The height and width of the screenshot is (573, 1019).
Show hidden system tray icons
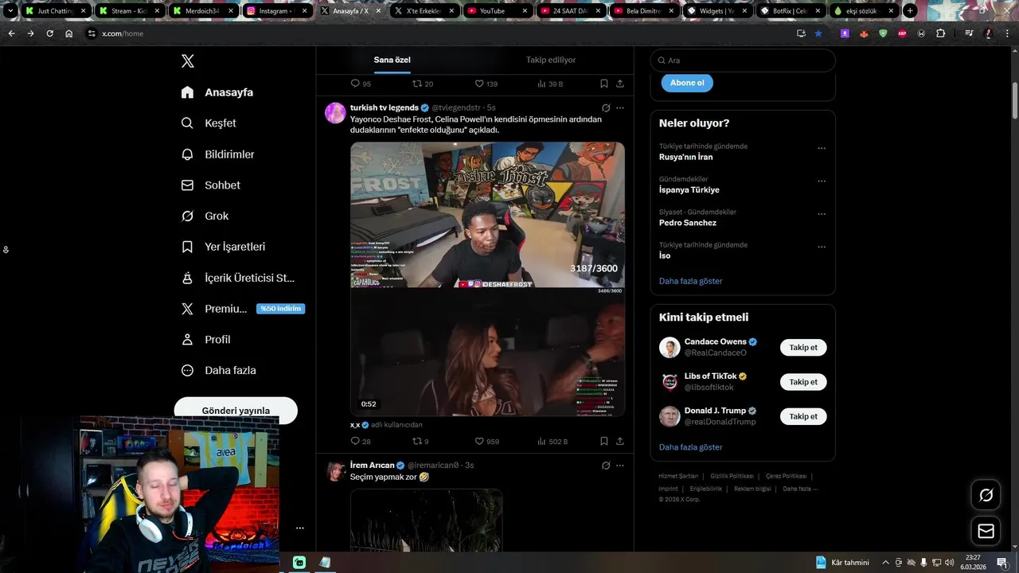coord(885,562)
